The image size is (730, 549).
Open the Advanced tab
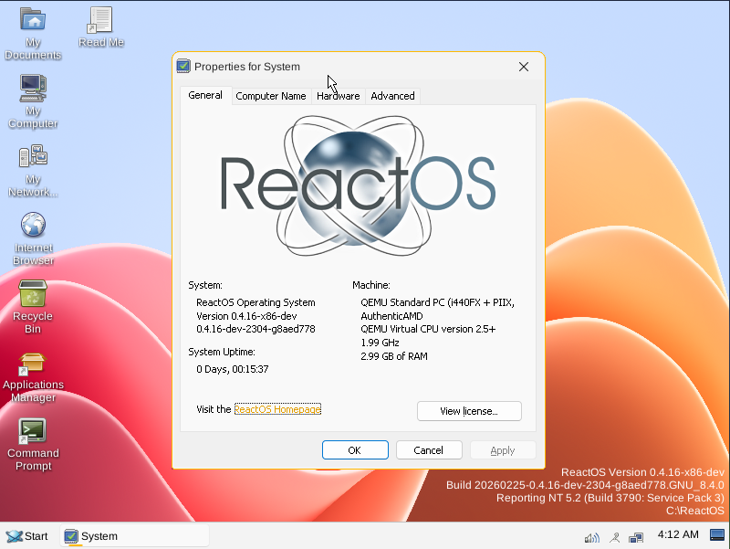coord(392,96)
